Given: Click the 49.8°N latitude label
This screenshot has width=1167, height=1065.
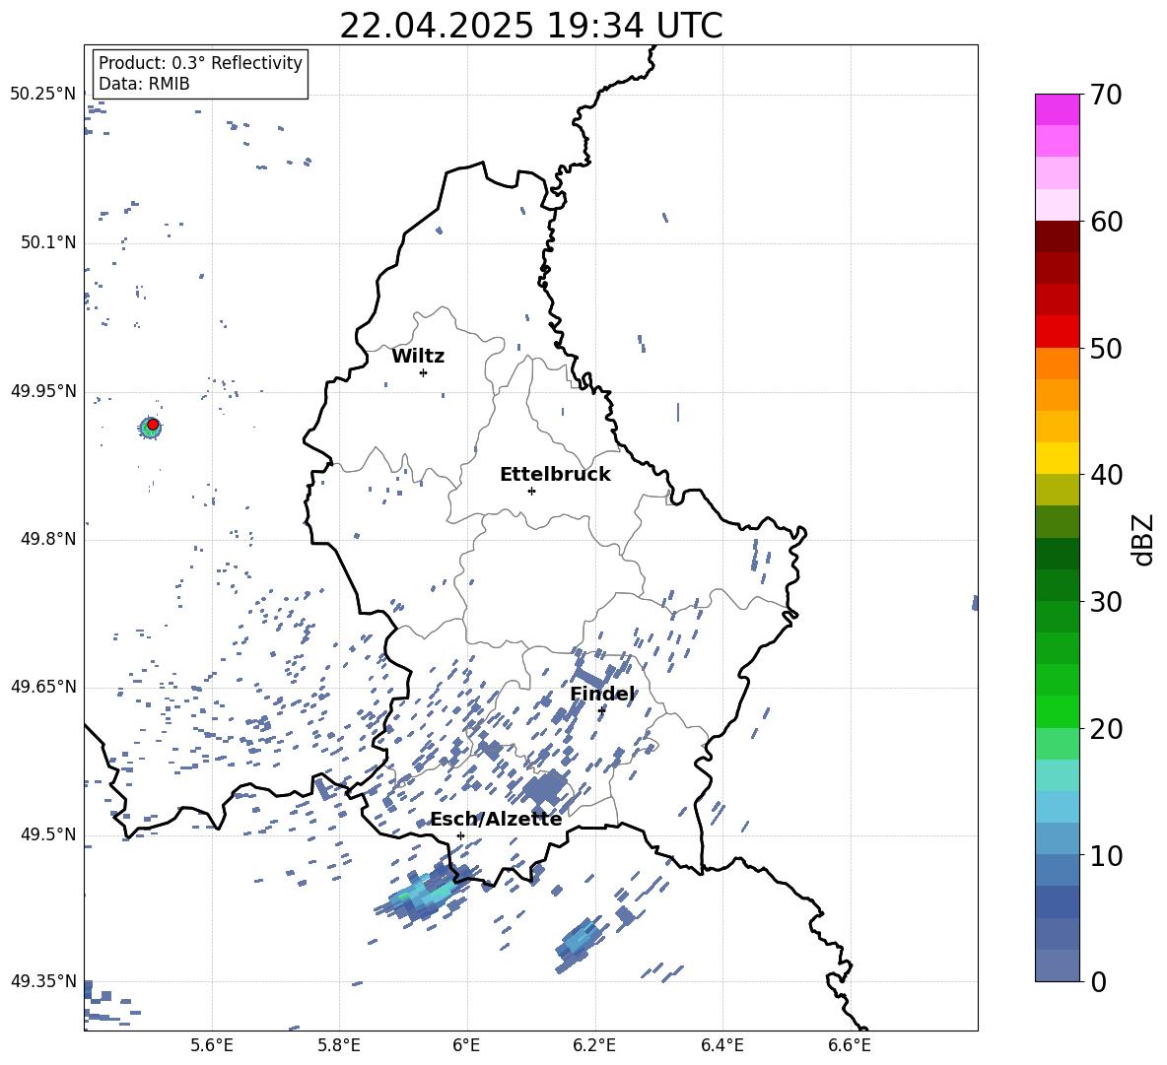Looking at the screenshot, I should point(48,539).
